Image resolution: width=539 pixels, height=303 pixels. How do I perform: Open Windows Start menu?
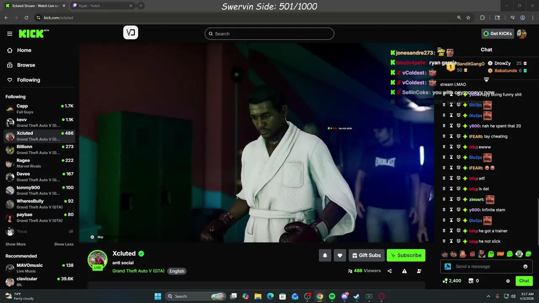point(158,296)
